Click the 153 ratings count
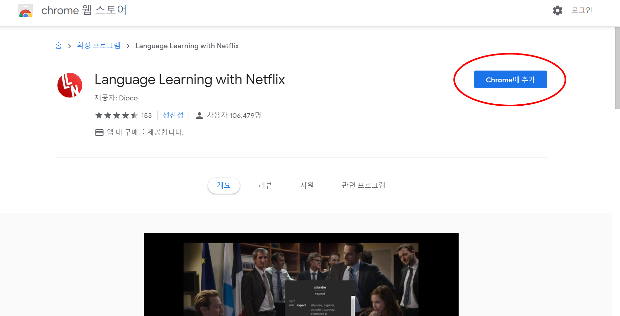The image size is (620, 316). [146, 116]
